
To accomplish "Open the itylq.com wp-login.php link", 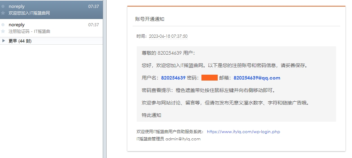I will tap(243, 132).
